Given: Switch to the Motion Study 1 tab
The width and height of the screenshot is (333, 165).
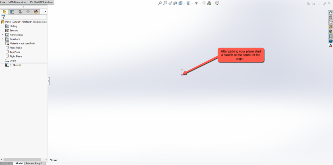Looking at the screenshot, I should [x=34, y=163].
